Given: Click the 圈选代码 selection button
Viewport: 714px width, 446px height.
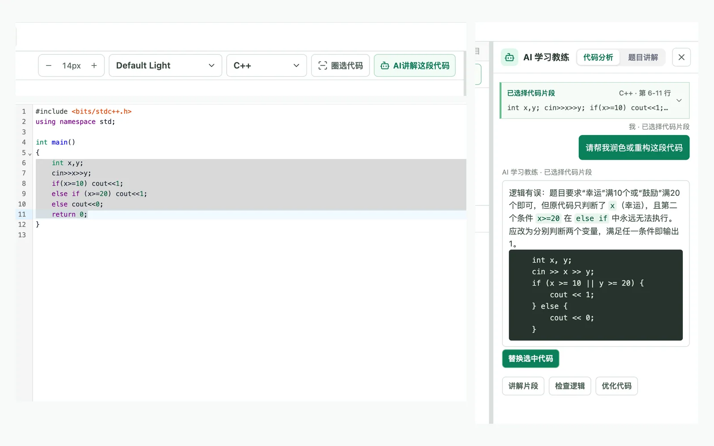Looking at the screenshot, I should click(x=340, y=66).
